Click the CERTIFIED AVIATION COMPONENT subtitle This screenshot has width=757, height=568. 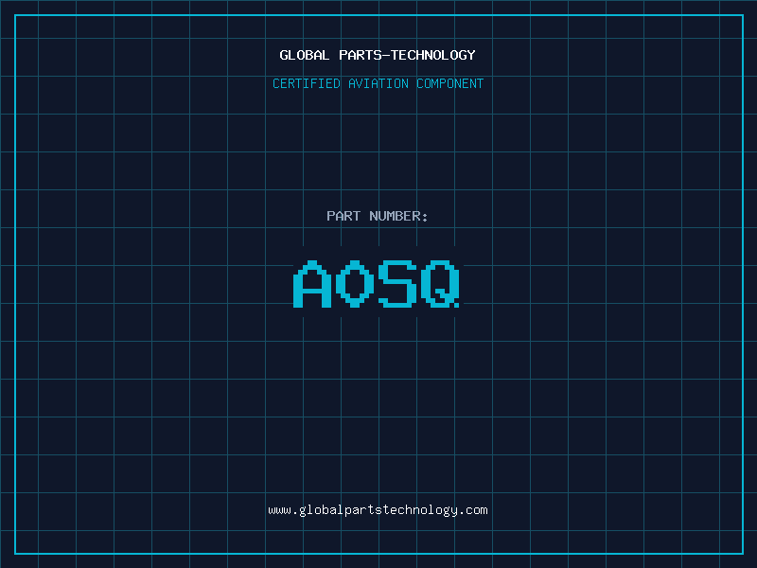pyautogui.click(x=378, y=83)
